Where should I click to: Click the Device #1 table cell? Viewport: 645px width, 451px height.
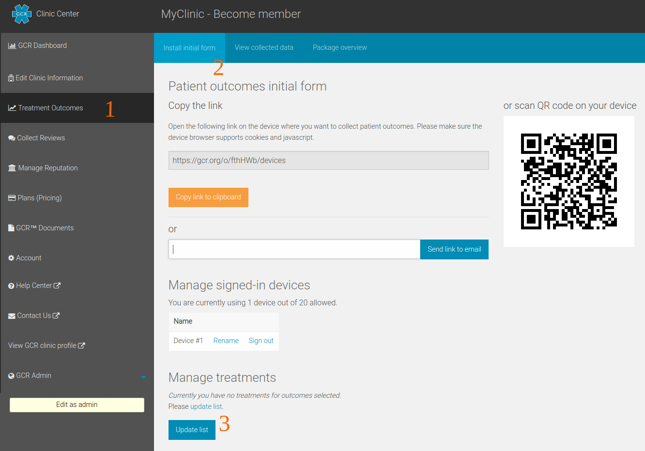click(188, 341)
